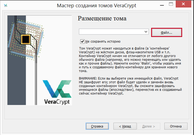Click the ВНИМАНИЕ warning paragraph
The image size is (194, 135).
(130, 86)
